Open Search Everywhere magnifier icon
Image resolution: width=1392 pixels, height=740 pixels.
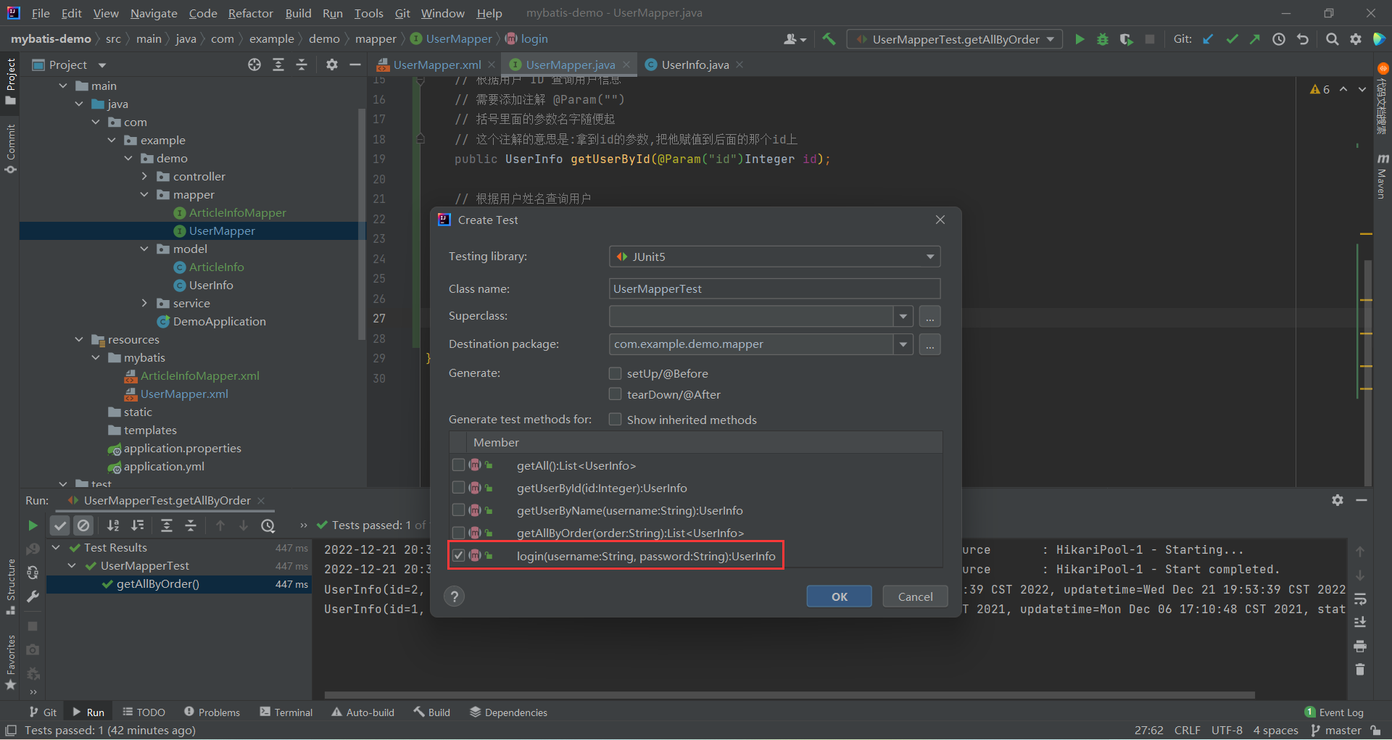point(1332,39)
